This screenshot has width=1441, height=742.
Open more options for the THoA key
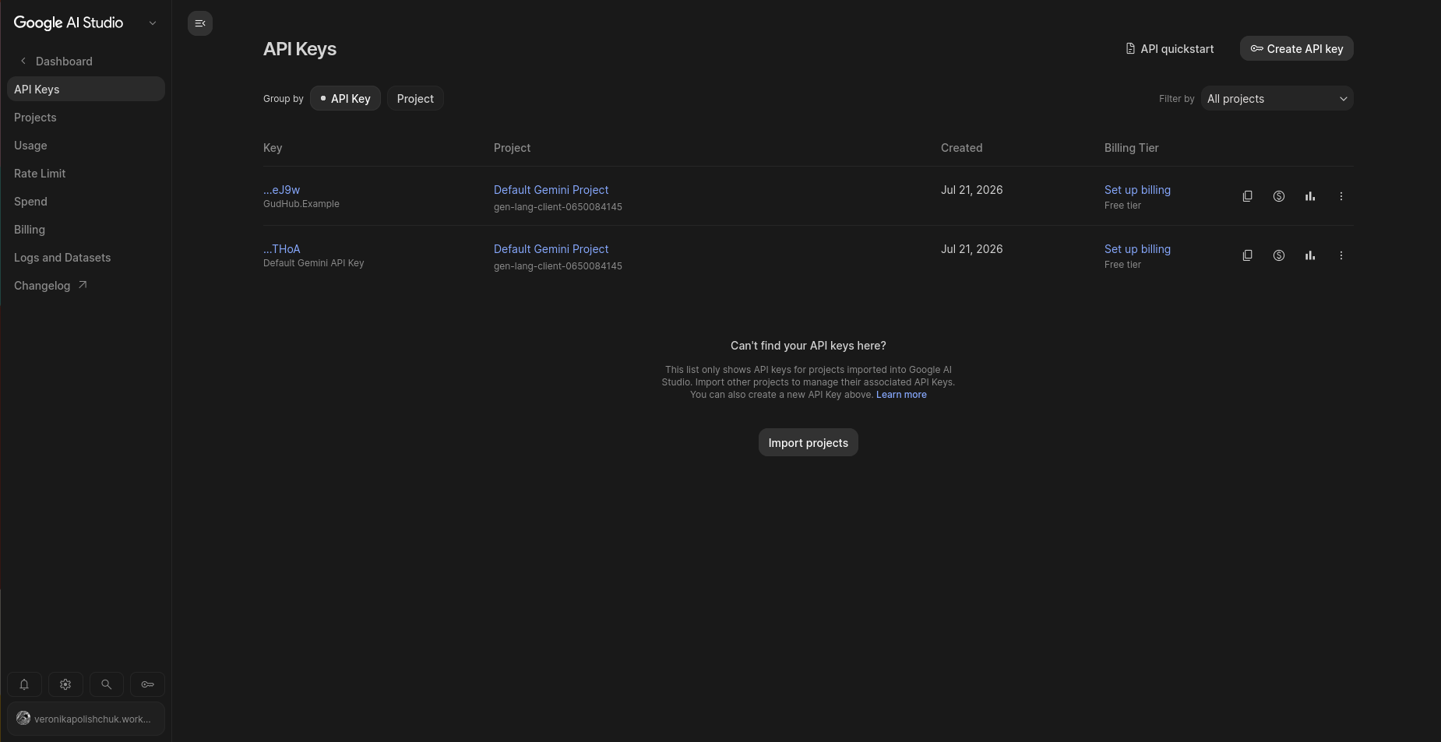coord(1341,255)
